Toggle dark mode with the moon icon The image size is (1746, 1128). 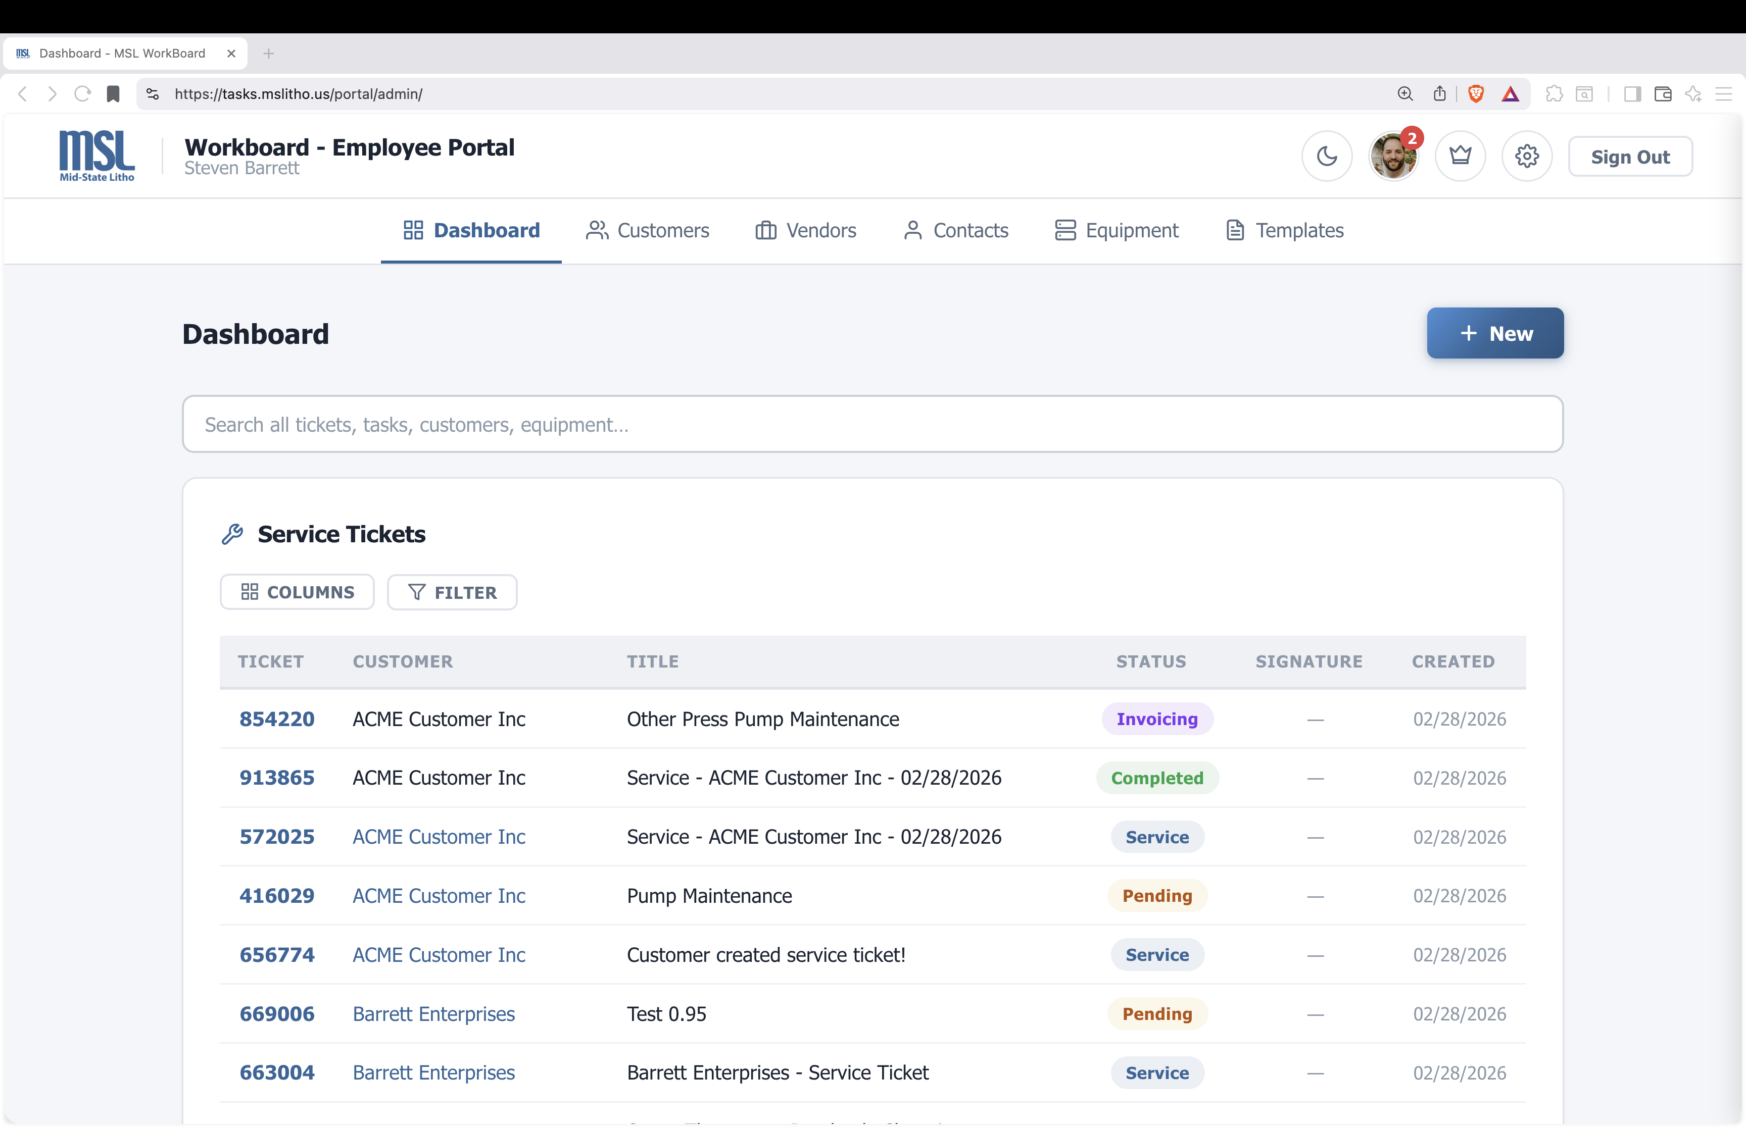click(x=1326, y=156)
